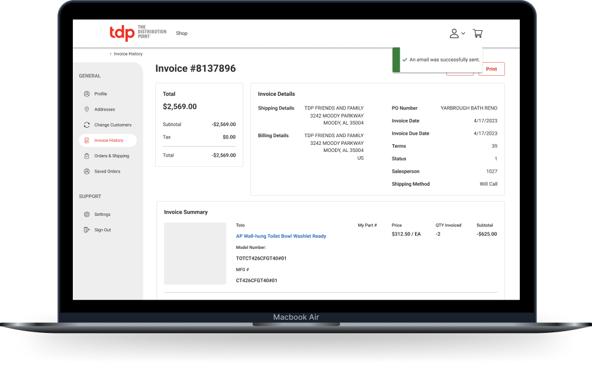Open AP Wall-hung Toilet Bowl product link
This screenshot has height=366, width=592.
(x=281, y=236)
